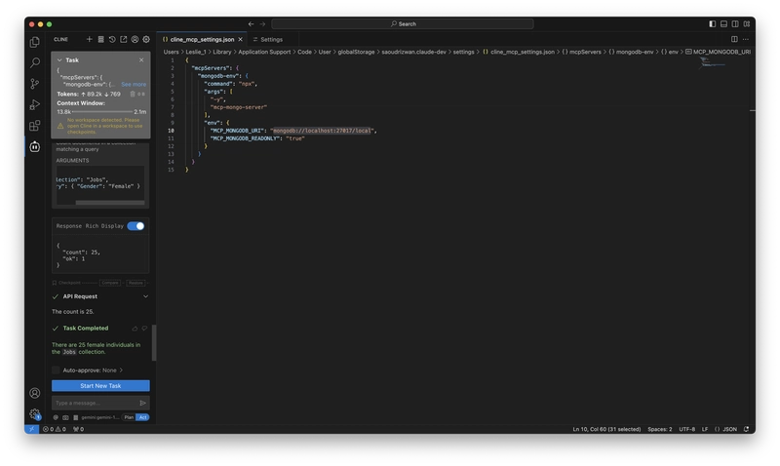Click the arguments horizontal scrollbar
Viewport: 780px width, 466px height.
[x=110, y=203]
